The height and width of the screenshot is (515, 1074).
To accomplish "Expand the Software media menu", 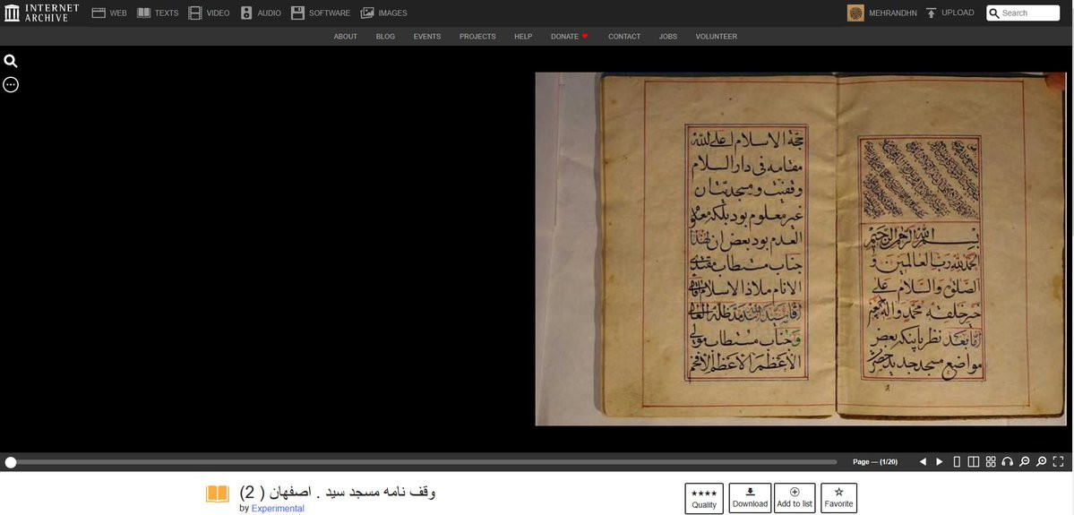I will pos(320,13).
